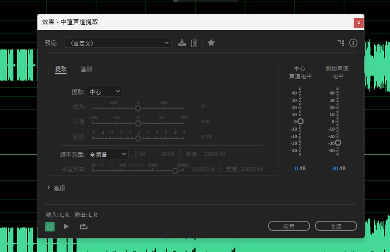Start effect preview playback
The height and width of the screenshot is (252, 390).
pos(66,226)
